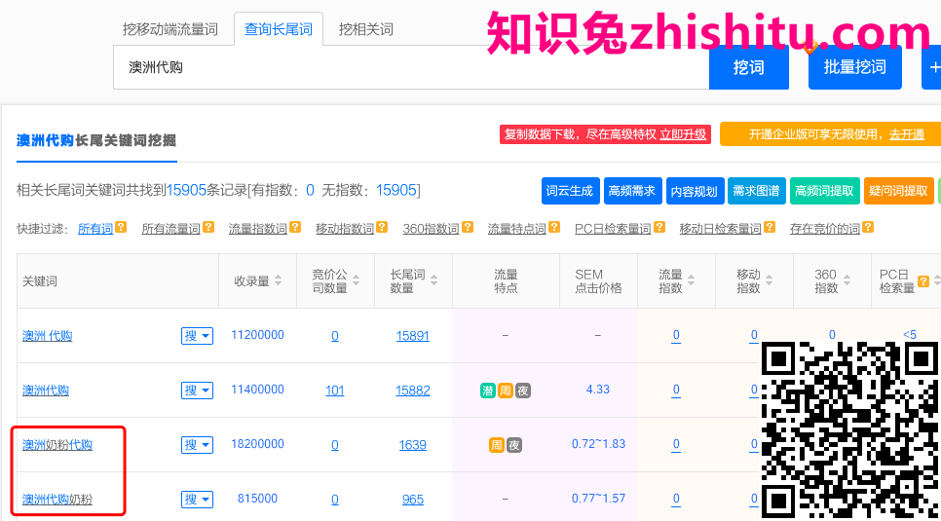Open keyword link 澳洲奶粉代购
The image size is (941, 521).
(57, 445)
